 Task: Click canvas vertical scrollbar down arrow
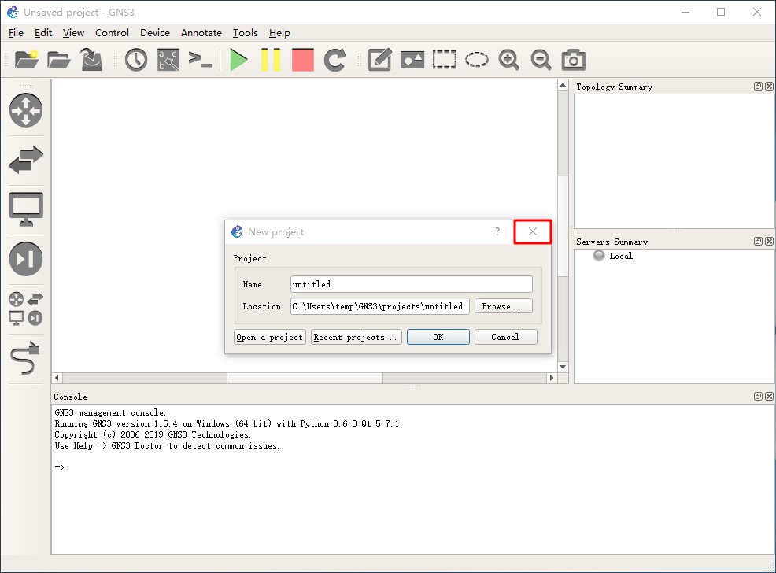(563, 367)
